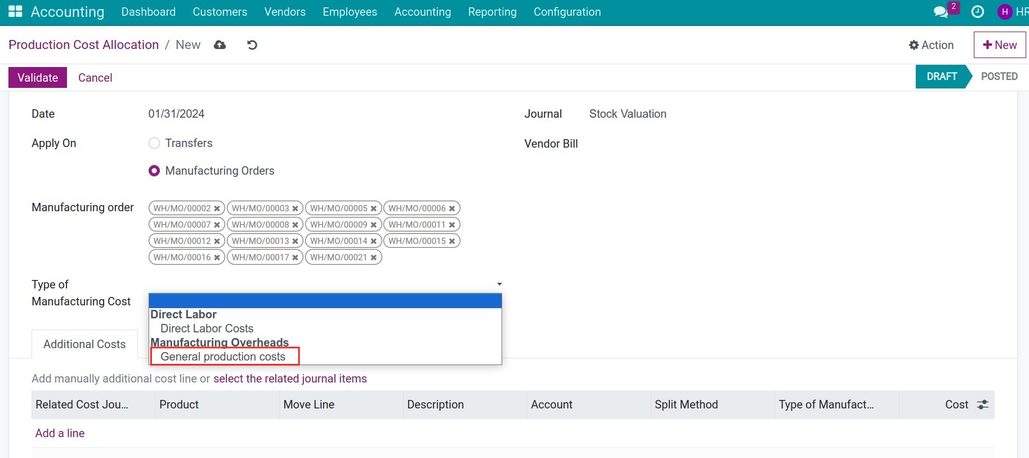Image resolution: width=1029 pixels, height=458 pixels.
Task: Click the POSTED status stage
Action: 999,77
